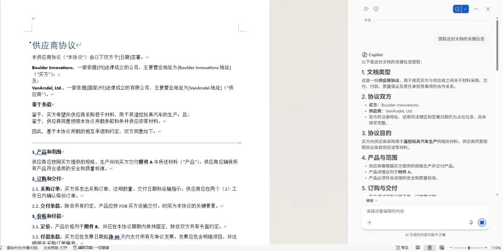The width and height of the screenshot is (503, 251).
Task: Focus the 请描述要编辑的内容 prompt input
Action: (x=425, y=211)
